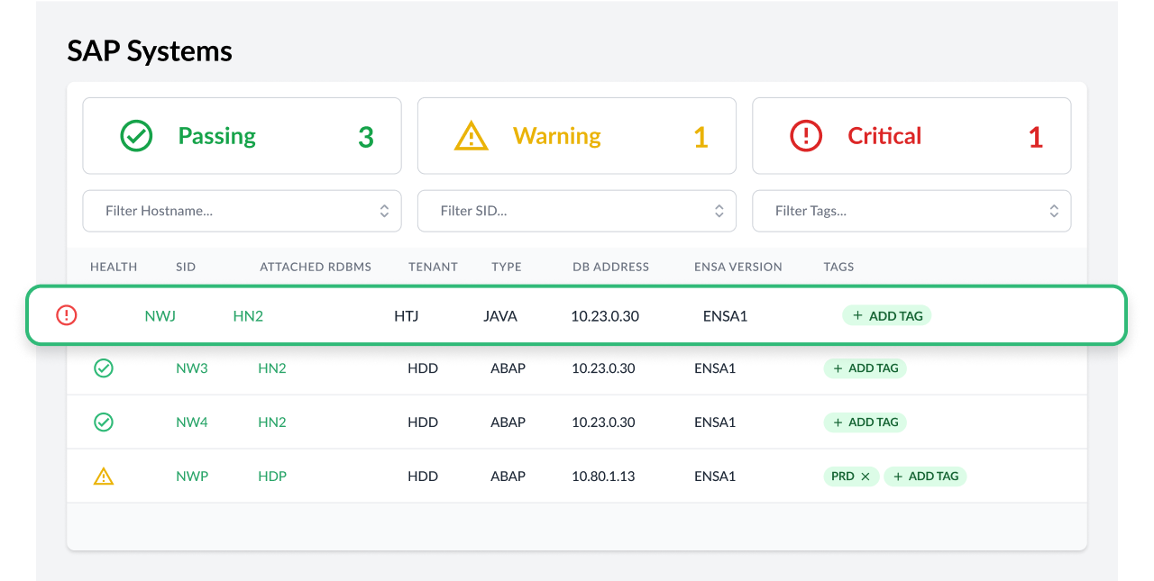Open the Filter Tags dropdown
Screen dimensions: 1154x581
pyautogui.click(x=911, y=211)
